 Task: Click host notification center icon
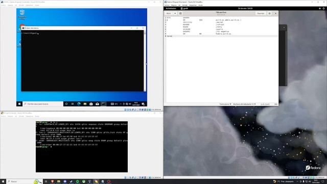[323, 181]
